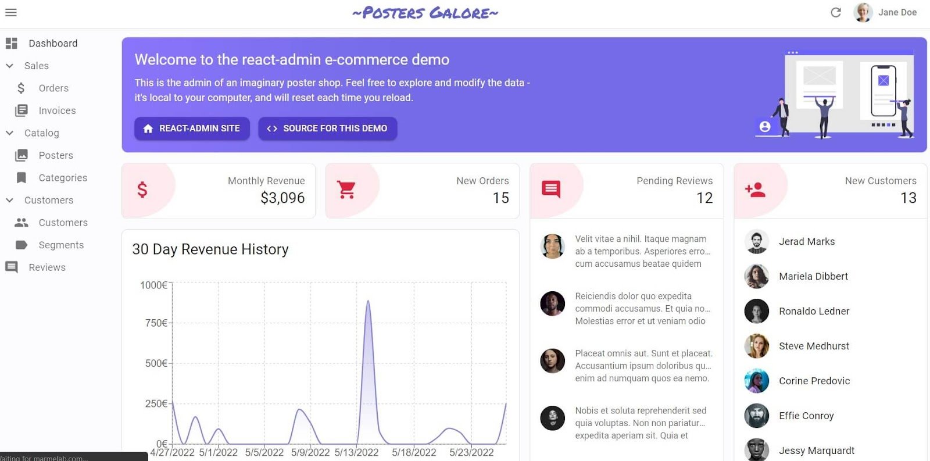This screenshot has width=930, height=461.
Task: Collapse the Customers menu group chevron
Action: [x=9, y=200]
